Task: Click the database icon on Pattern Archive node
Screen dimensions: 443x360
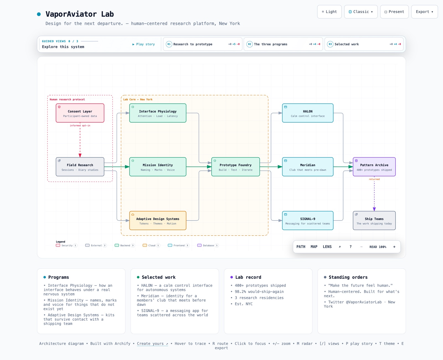Action: (x=356, y=161)
